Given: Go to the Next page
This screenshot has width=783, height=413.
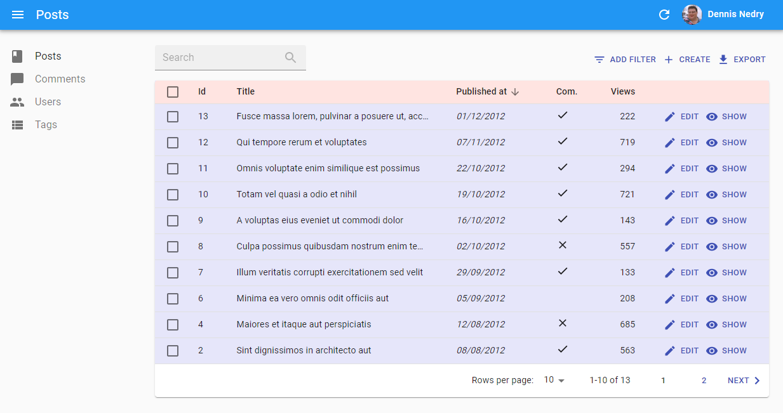Looking at the screenshot, I should 744,381.
